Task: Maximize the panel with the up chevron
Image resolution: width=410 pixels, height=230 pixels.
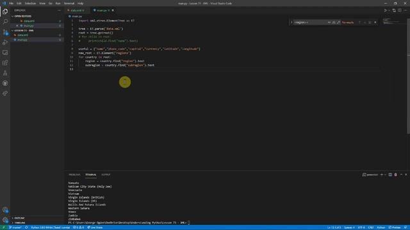Action: click(401, 174)
